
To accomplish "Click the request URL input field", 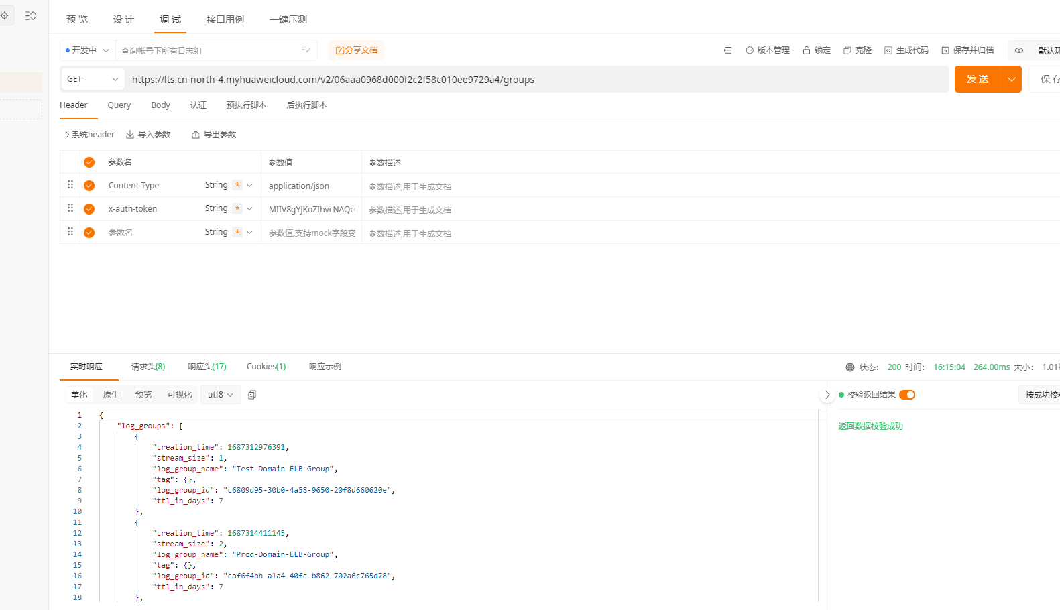I will coord(538,79).
